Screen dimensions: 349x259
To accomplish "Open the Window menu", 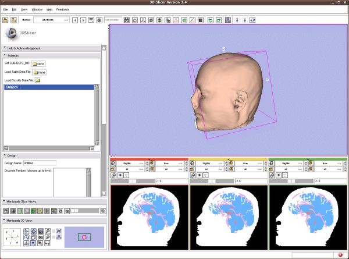I will pos(37,9).
